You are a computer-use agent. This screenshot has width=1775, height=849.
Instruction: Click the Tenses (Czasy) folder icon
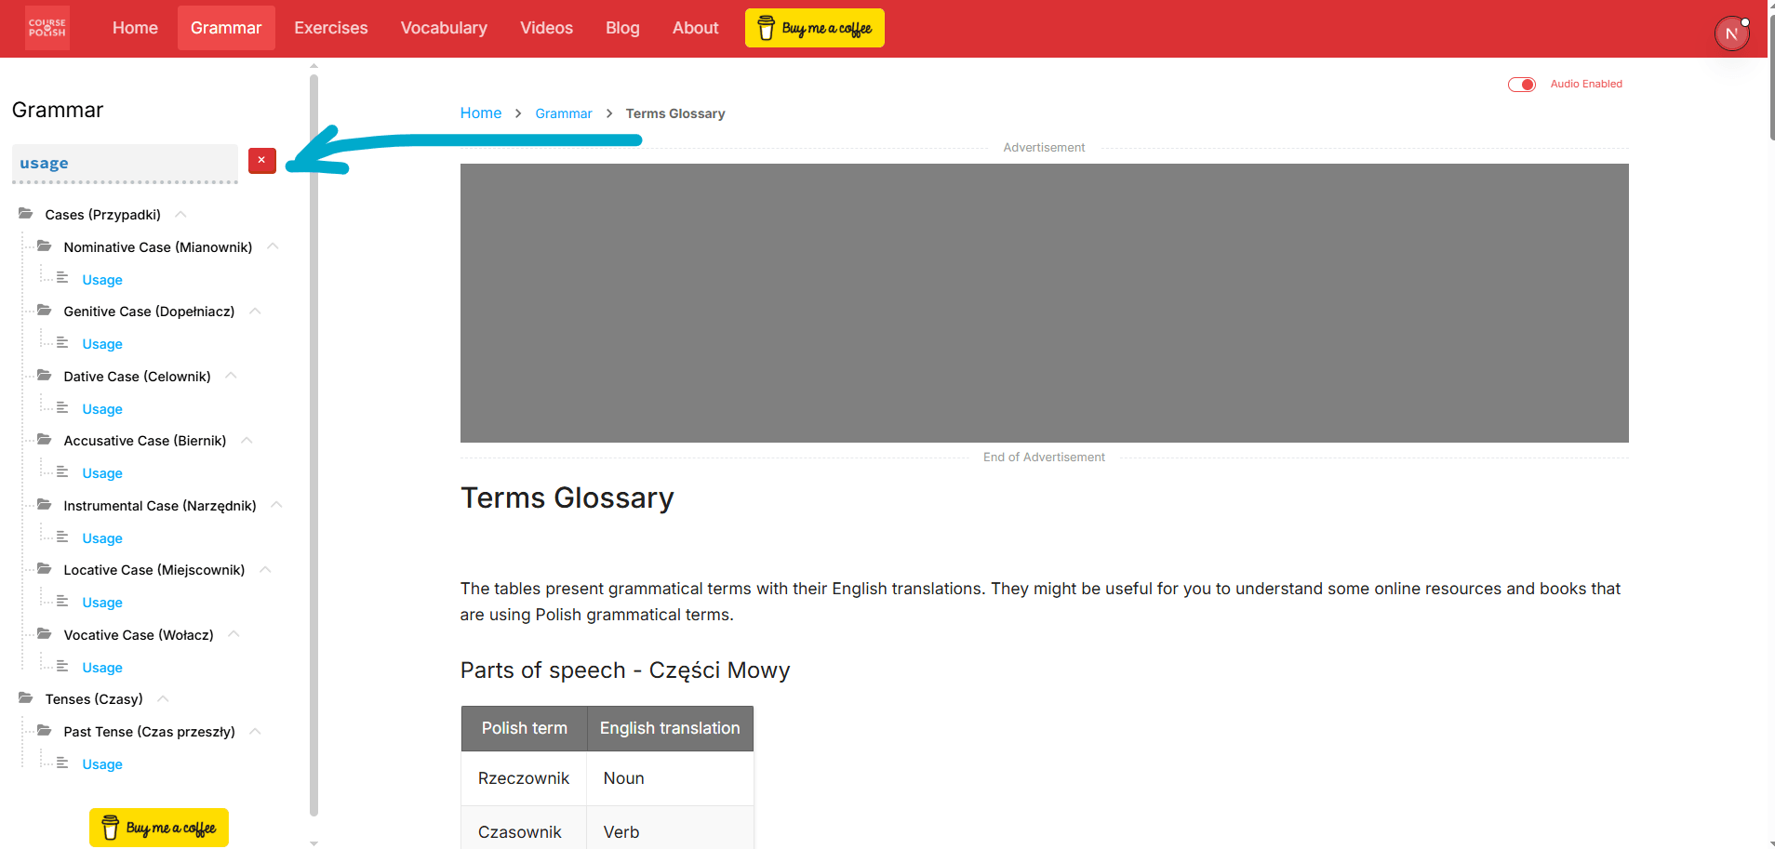pos(26,698)
